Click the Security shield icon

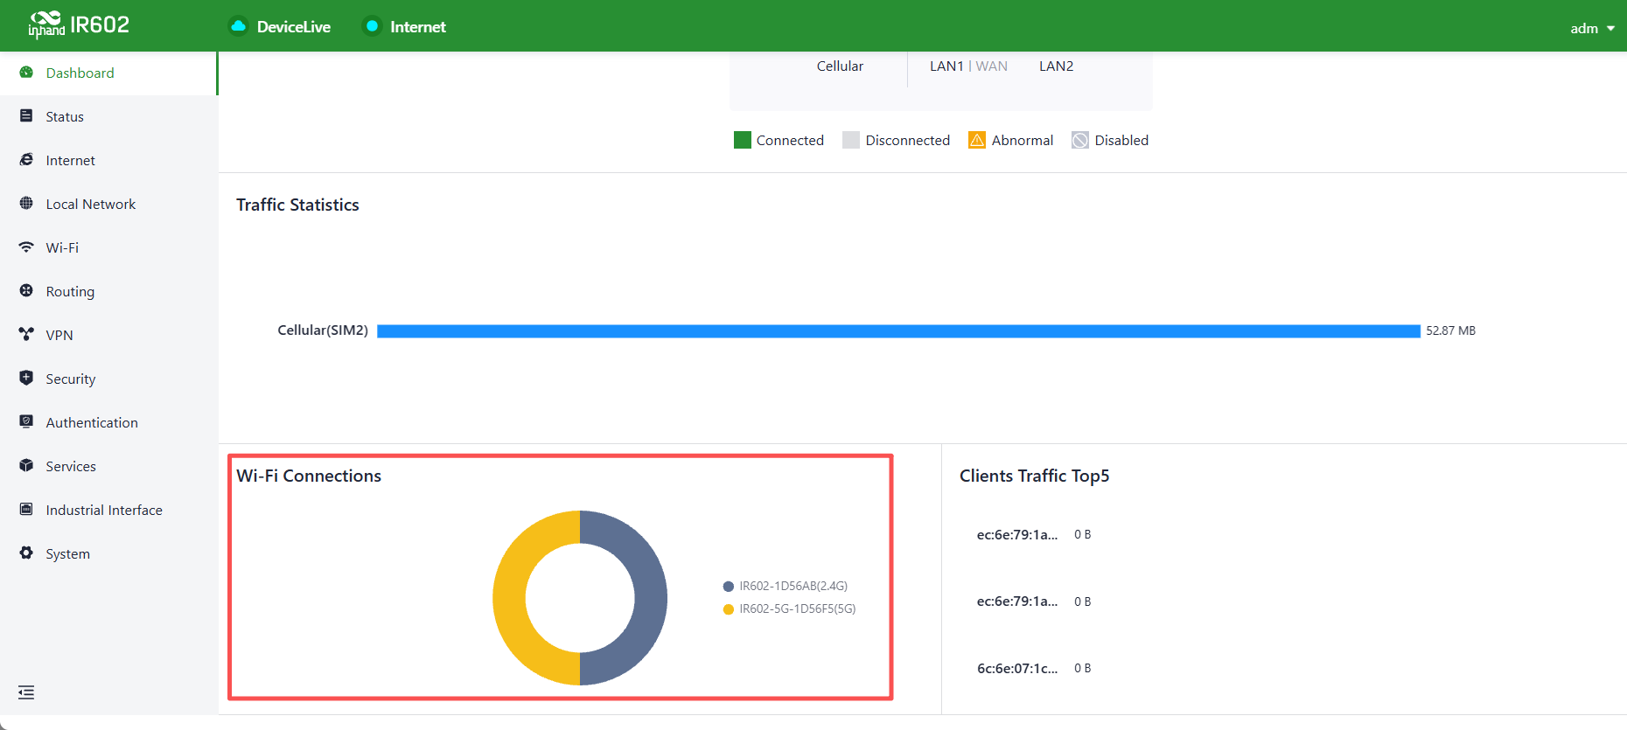[26, 378]
